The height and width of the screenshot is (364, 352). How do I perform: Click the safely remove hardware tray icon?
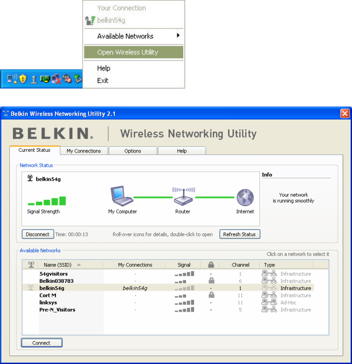click(78, 79)
